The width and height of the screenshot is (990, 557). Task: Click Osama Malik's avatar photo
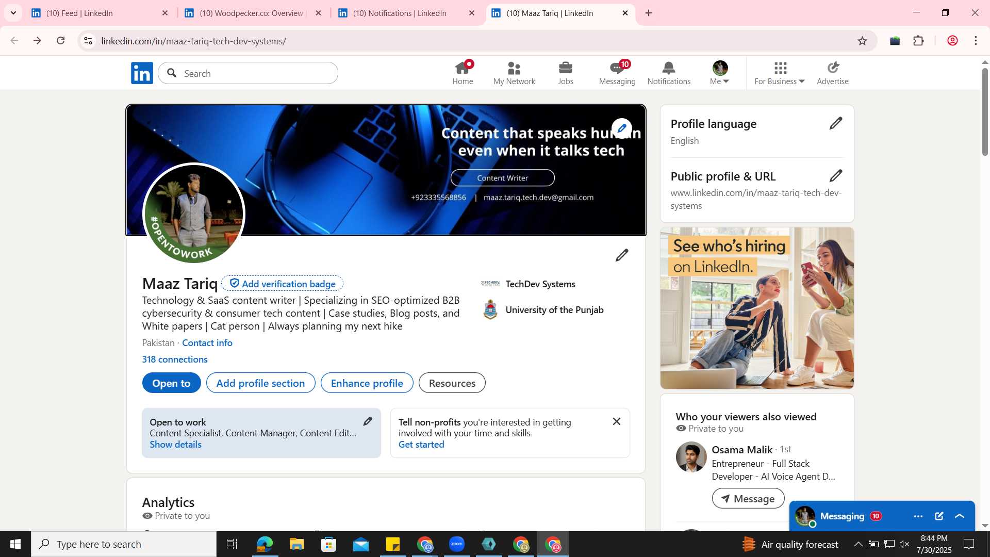(691, 457)
